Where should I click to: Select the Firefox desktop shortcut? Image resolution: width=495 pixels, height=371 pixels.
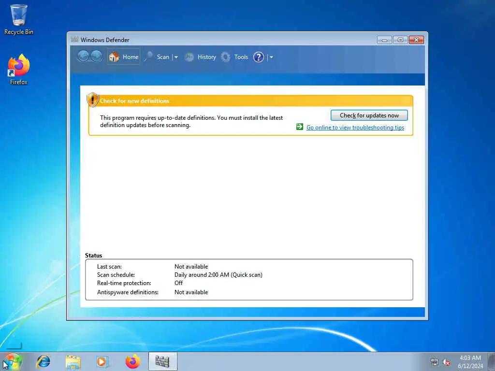19,70
